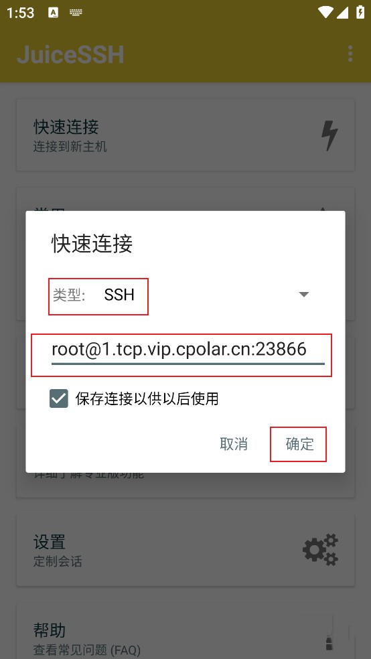Tap the 保存连接以供以后使用 label text
This screenshot has height=659, width=371.
(147, 398)
